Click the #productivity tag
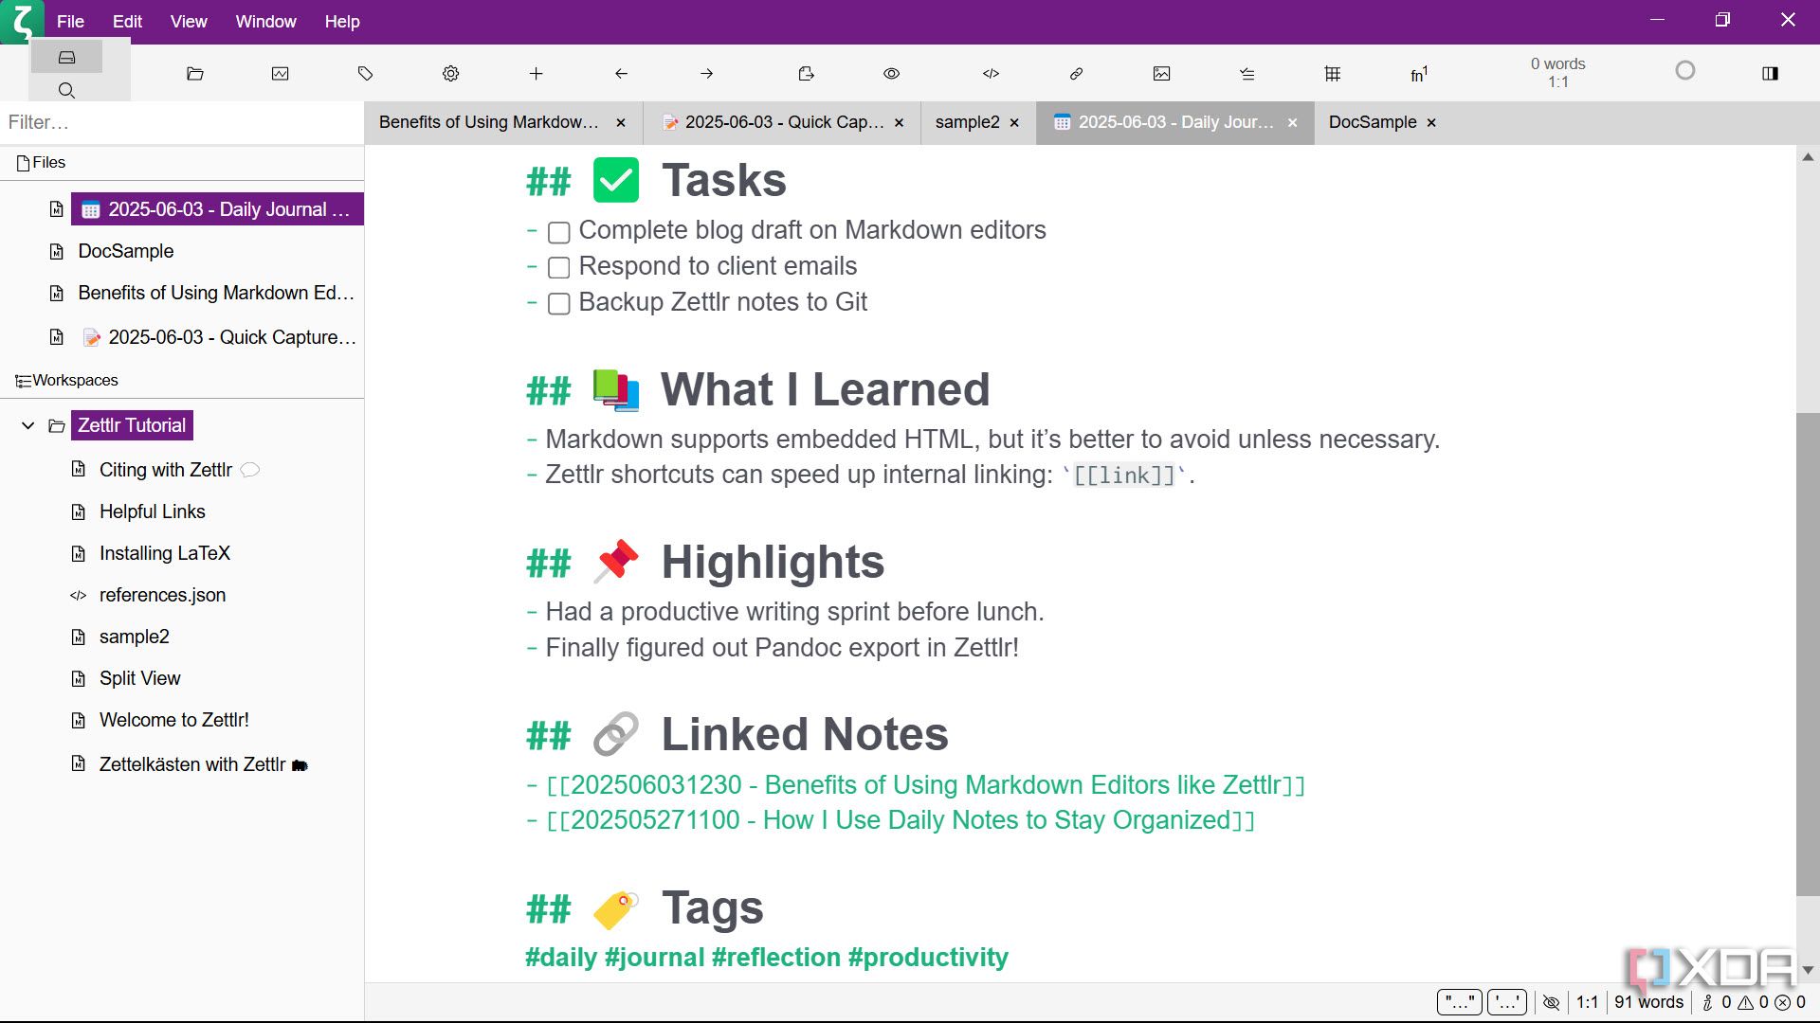Screen dimensions: 1820x1023 pyautogui.click(x=928, y=958)
